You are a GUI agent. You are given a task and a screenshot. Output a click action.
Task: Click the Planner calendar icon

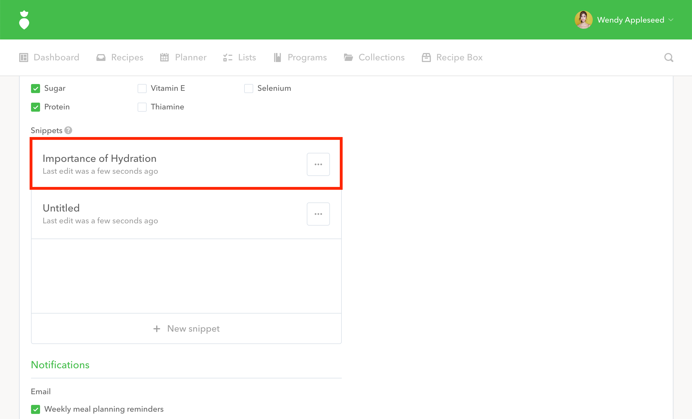[164, 58]
